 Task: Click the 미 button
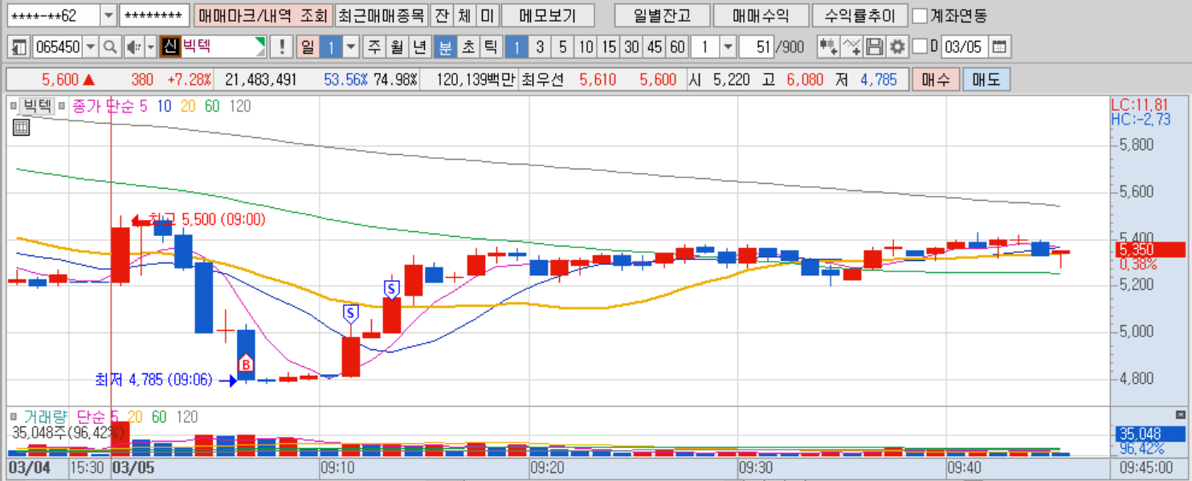[x=488, y=15]
